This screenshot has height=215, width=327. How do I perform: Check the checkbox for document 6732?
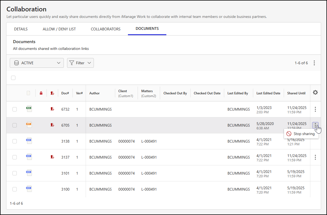coord(15,109)
